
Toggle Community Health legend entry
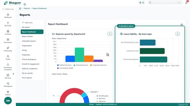coord(65,68)
